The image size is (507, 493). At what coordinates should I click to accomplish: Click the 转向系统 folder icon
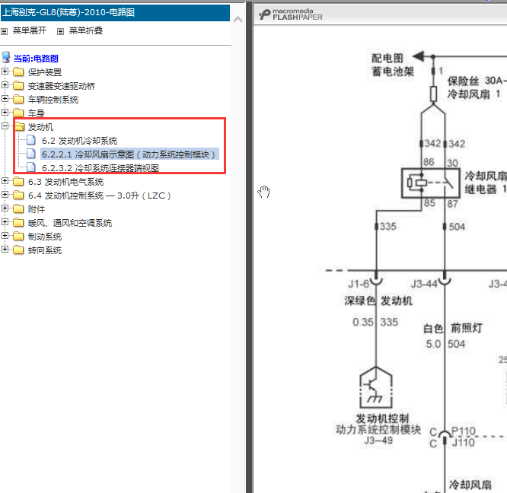coord(18,250)
